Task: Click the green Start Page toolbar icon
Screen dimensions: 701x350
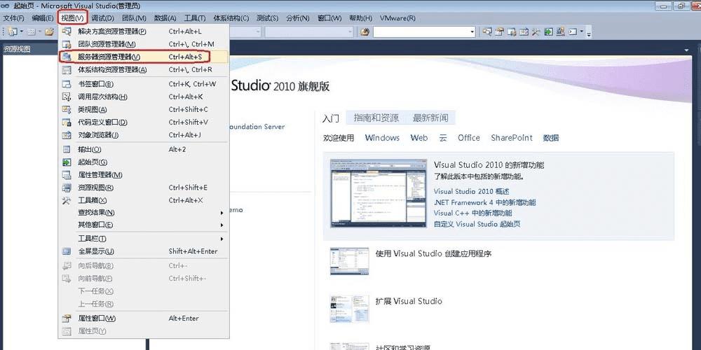Action: [548, 31]
